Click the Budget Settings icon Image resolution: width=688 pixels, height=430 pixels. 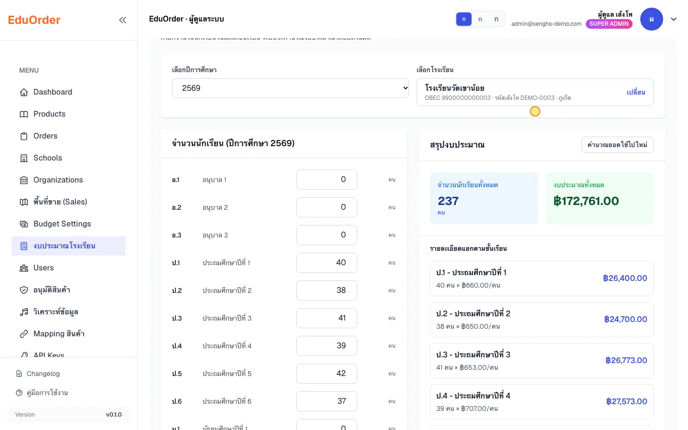click(24, 224)
